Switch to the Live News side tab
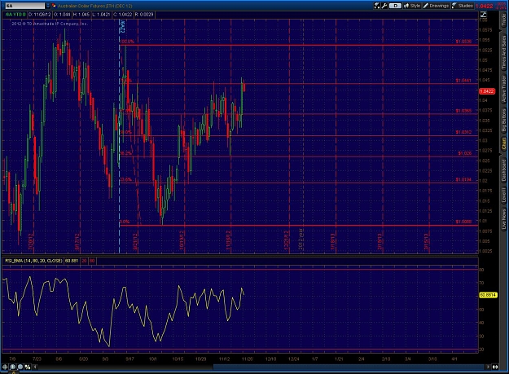 click(x=504, y=218)
